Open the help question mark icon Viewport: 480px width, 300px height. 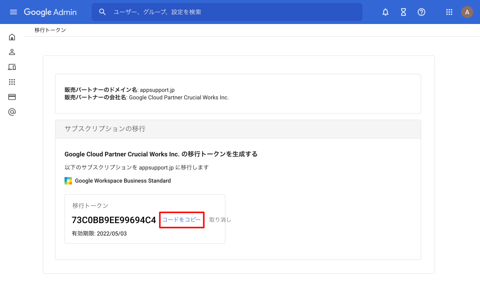point(421,12)
